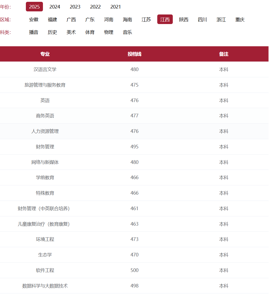
Task: View 四川 region data
Action: click(x=202, y=19)
